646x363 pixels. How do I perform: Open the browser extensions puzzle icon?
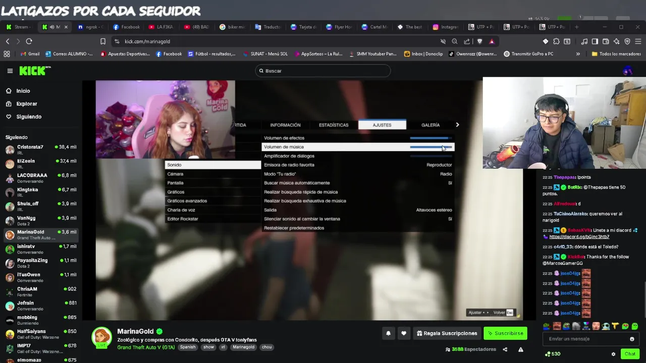tap(556, 41)
